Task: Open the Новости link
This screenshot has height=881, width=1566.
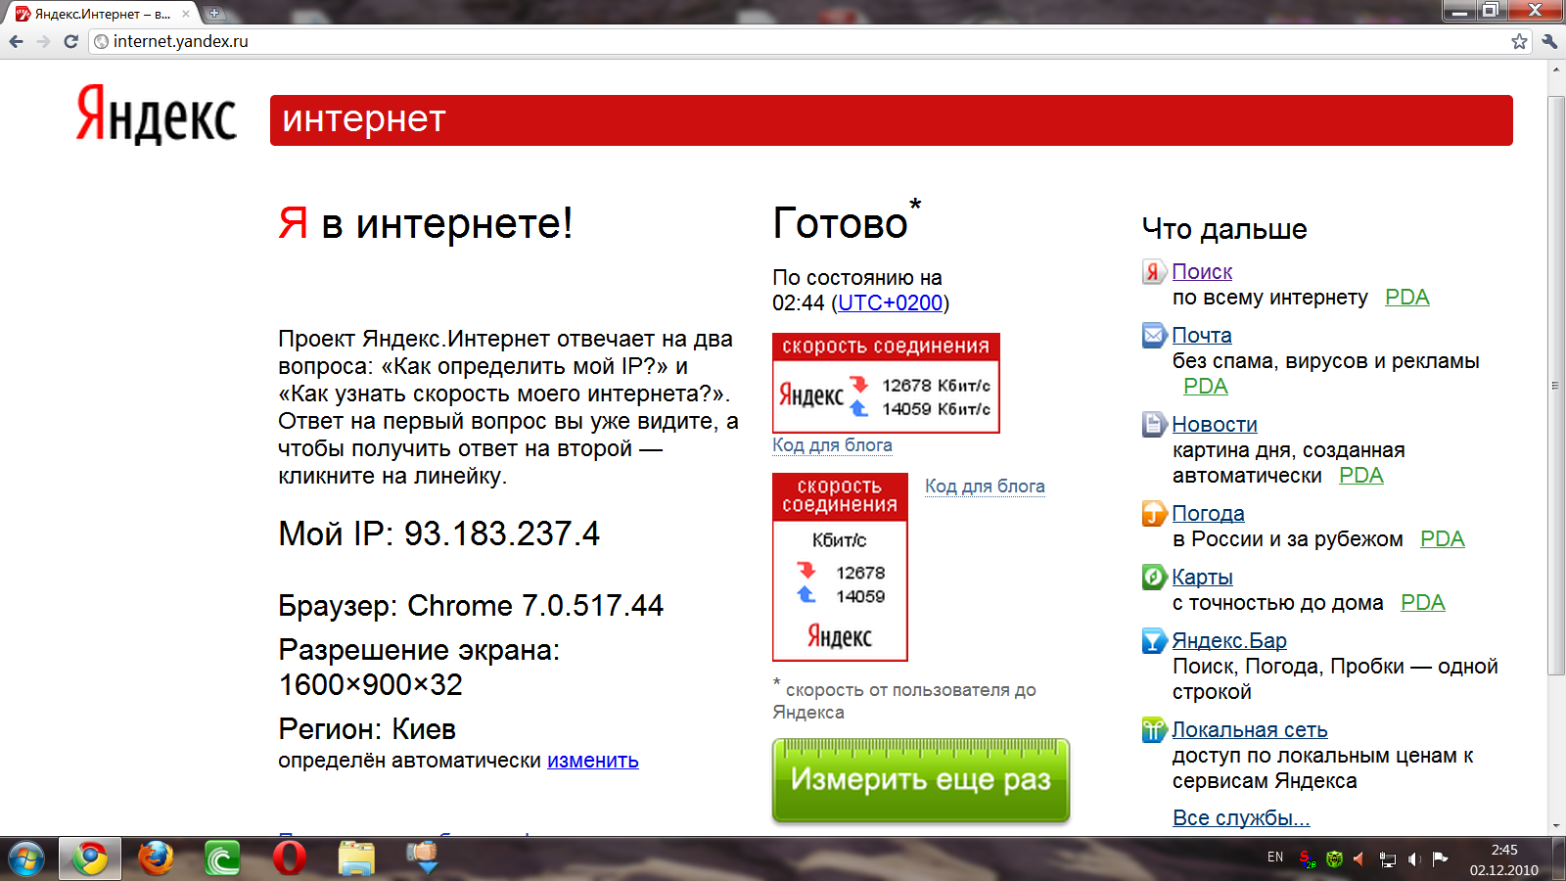Action: (x=1215, y=424)
